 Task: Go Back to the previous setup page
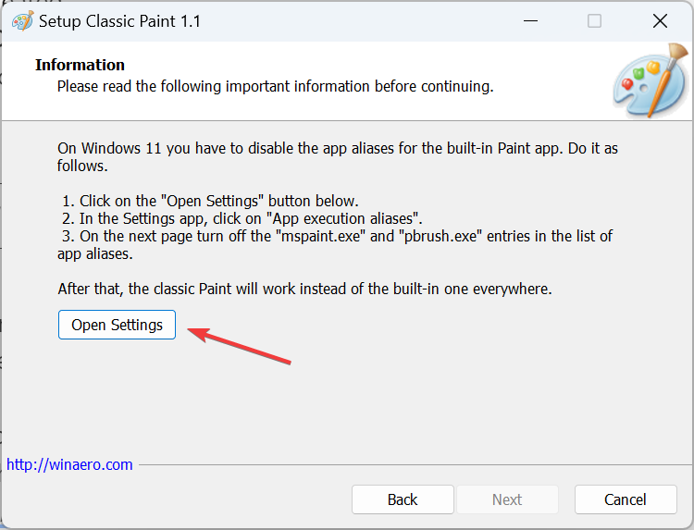(x=403, y=499)
